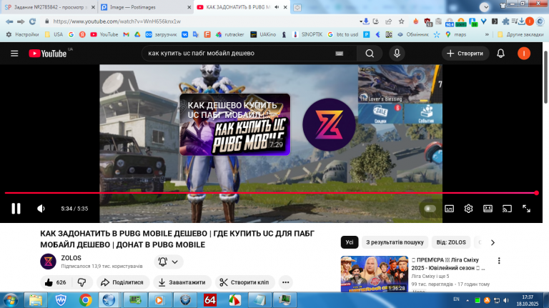Dislike the video
This screenshot has height=308, width=549.
pyautogui.click(x=82, y=282)
